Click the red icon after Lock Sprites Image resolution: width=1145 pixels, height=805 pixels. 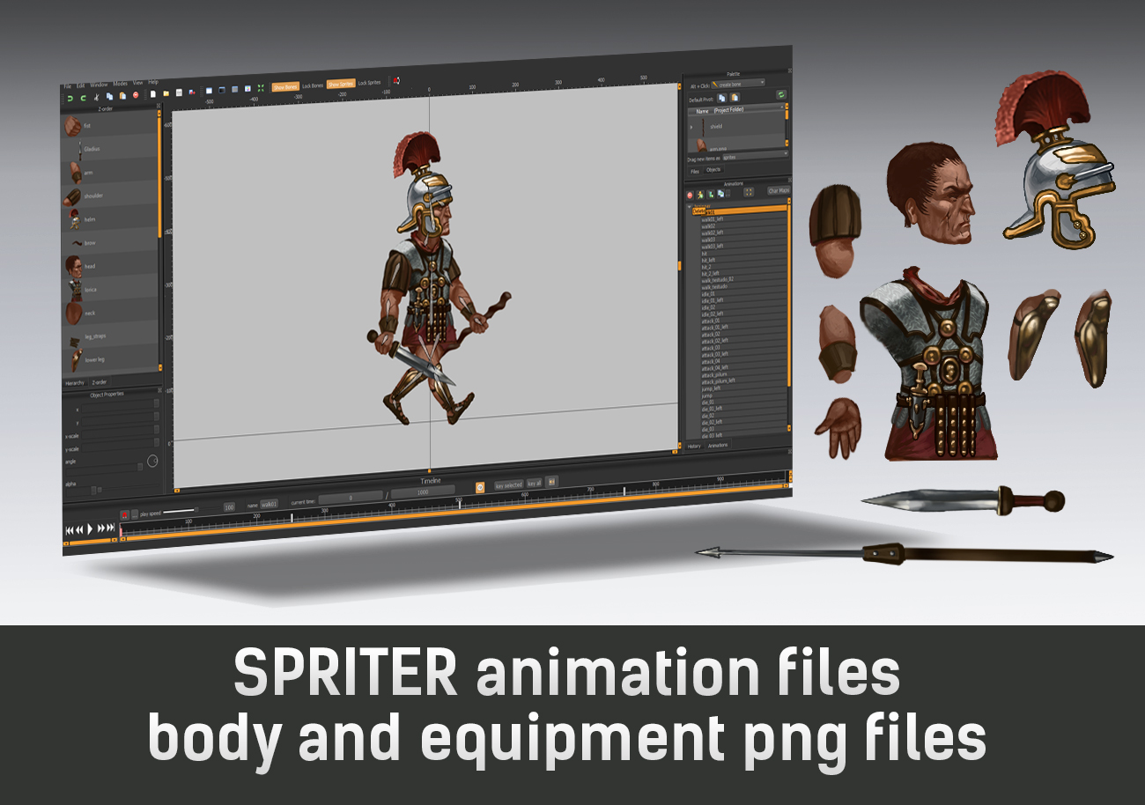coord(396,81)
